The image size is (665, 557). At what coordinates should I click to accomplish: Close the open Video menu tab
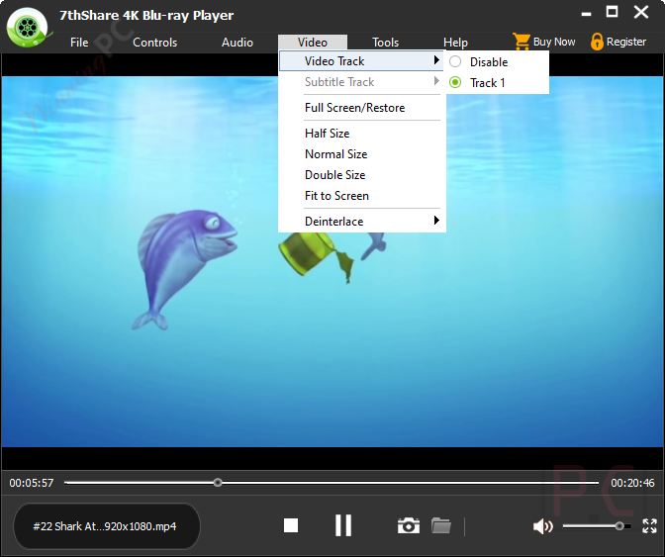coord(313,43)
